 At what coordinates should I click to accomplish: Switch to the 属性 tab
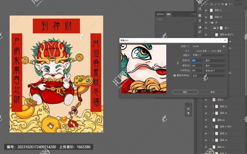tap(169, 14)
